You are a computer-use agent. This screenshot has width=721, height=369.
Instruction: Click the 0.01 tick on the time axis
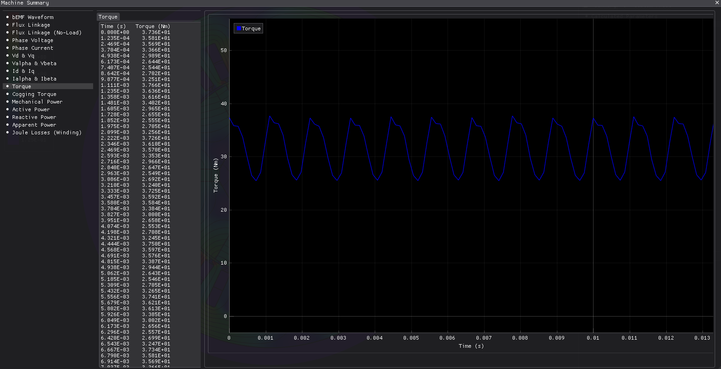(x=593, y=338)
